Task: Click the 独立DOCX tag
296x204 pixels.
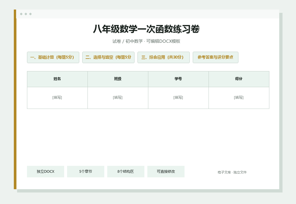Action: (45, 171)
